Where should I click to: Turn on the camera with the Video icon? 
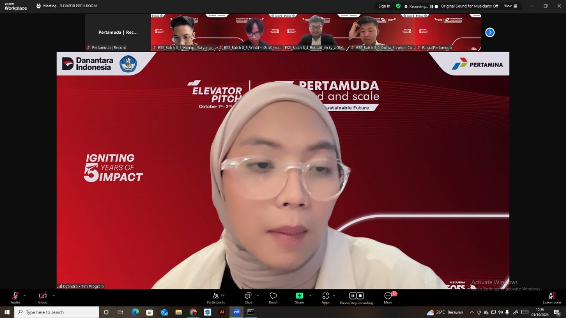click(x=42, y=296)
